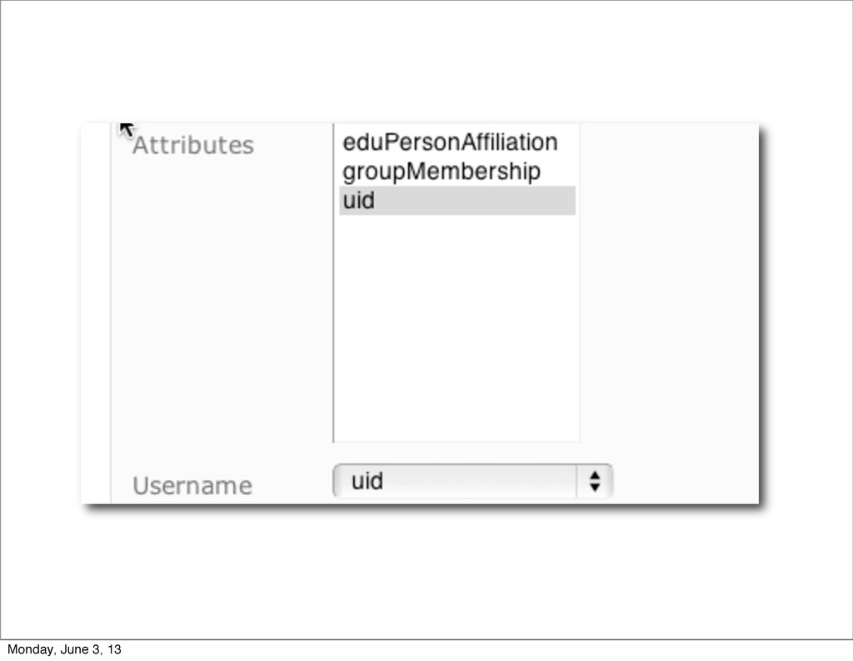Click the left sidebar strip of the panel
Image resolution: width=853 pixels, height=661 pixels.
[96, 313]
